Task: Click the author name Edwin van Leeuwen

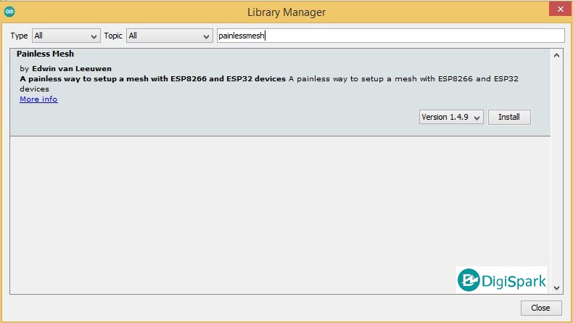Action: (x=72, y=68)
